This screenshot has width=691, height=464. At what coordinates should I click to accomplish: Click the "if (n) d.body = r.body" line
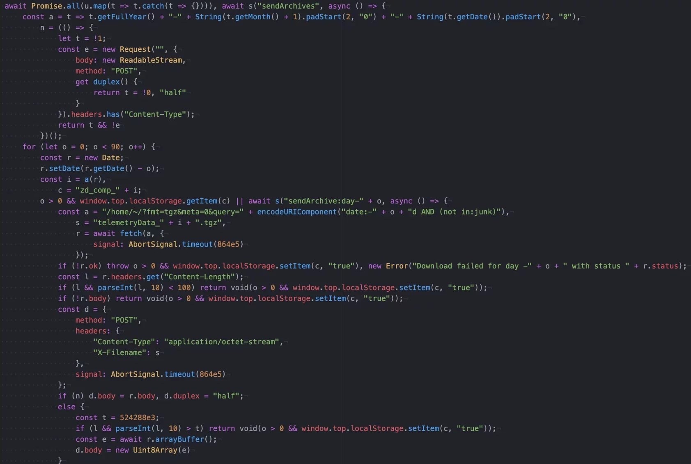point(150,396)
